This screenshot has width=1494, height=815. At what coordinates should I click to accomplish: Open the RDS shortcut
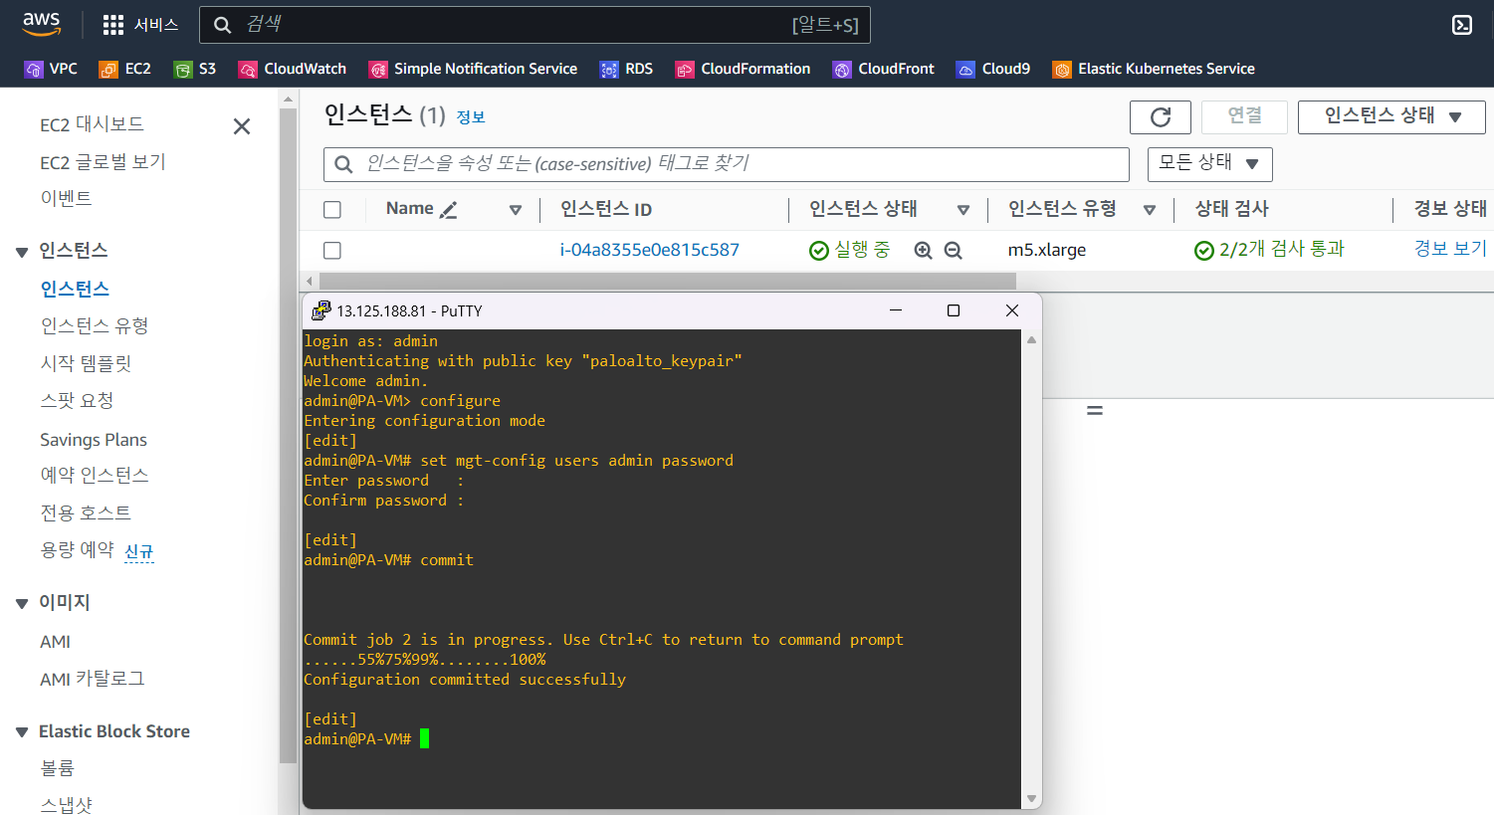[x=626, y=69]
